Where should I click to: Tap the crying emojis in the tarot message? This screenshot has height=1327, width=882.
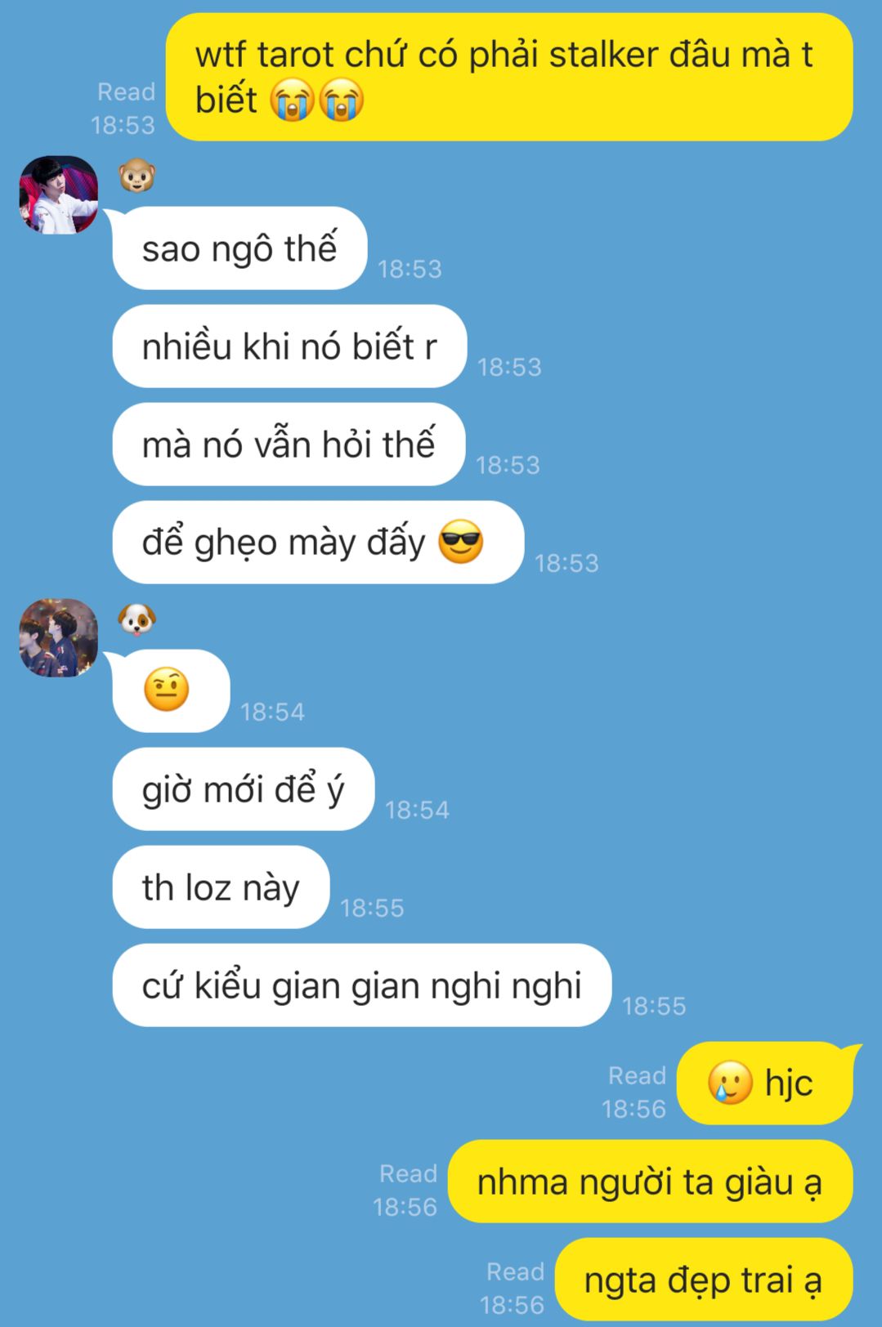tap(318, 100)
